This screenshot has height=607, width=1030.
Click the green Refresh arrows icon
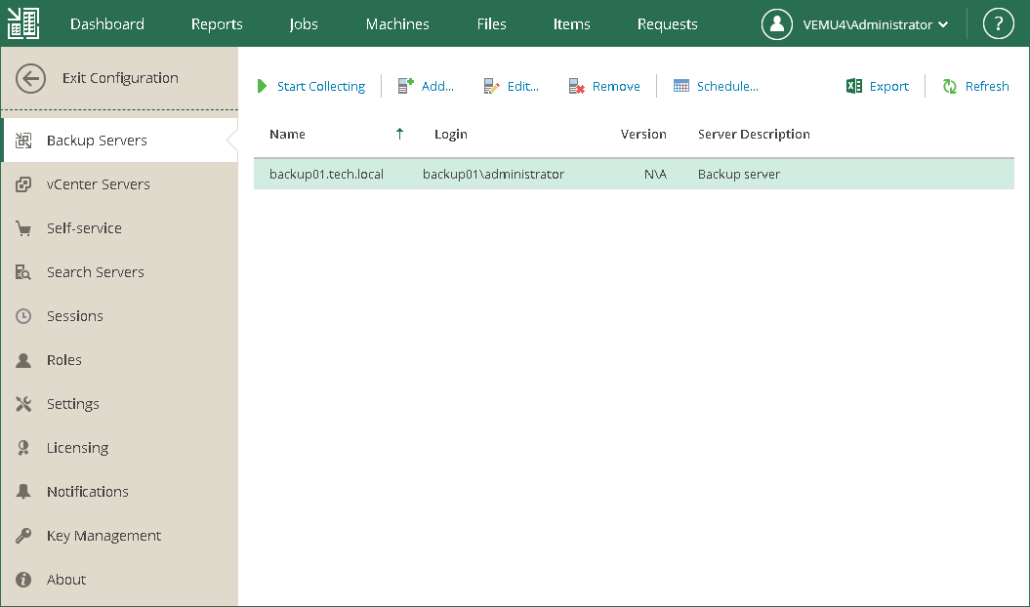click(x=949, y=86)
